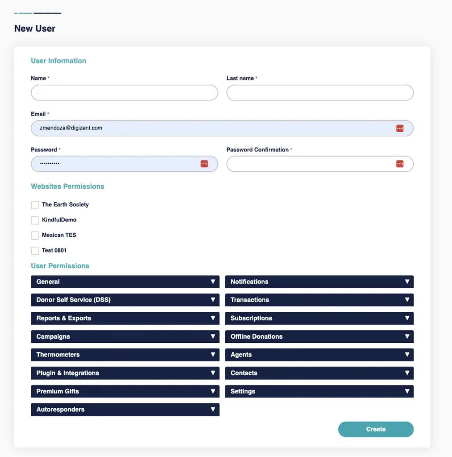Screen dimensions: 452x457
Task: Select the Test 0801 checkbox
Action: click(x=35, y=250)
